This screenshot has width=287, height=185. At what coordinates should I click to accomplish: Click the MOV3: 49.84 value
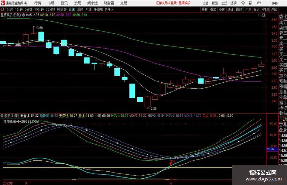click(x=156, y=116)
